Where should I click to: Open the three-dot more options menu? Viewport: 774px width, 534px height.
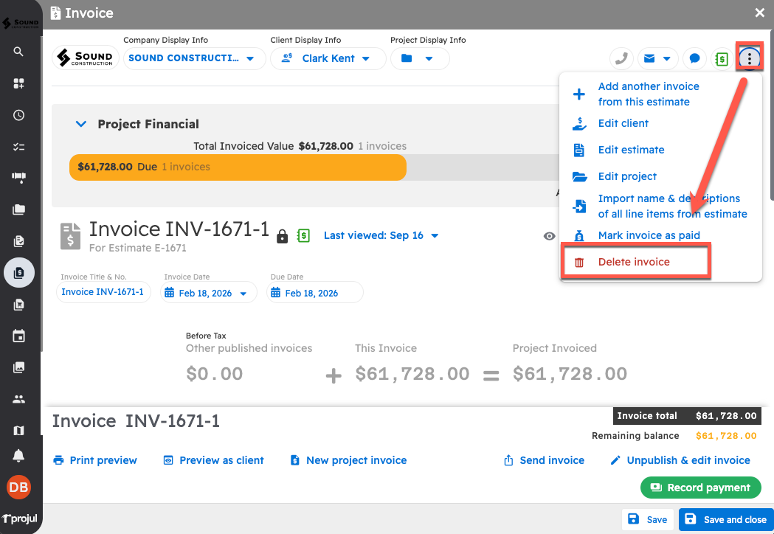(x=749, y=58)
